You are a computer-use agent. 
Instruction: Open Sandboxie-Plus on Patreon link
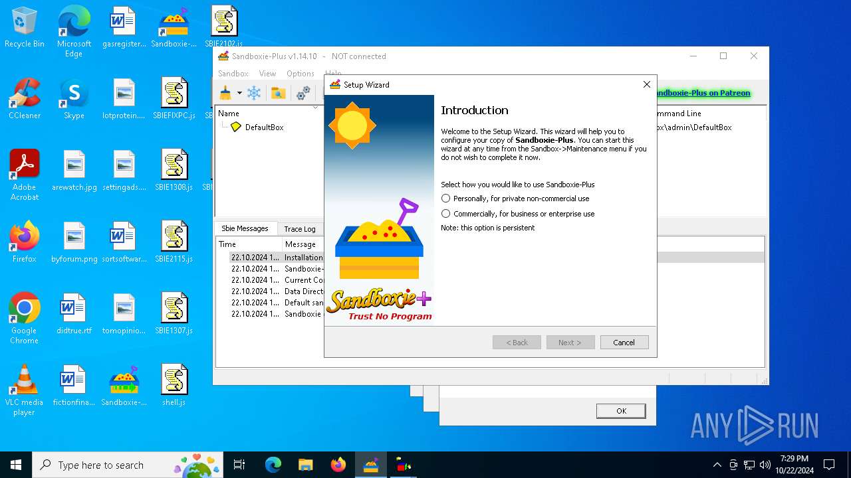[703, 93]
